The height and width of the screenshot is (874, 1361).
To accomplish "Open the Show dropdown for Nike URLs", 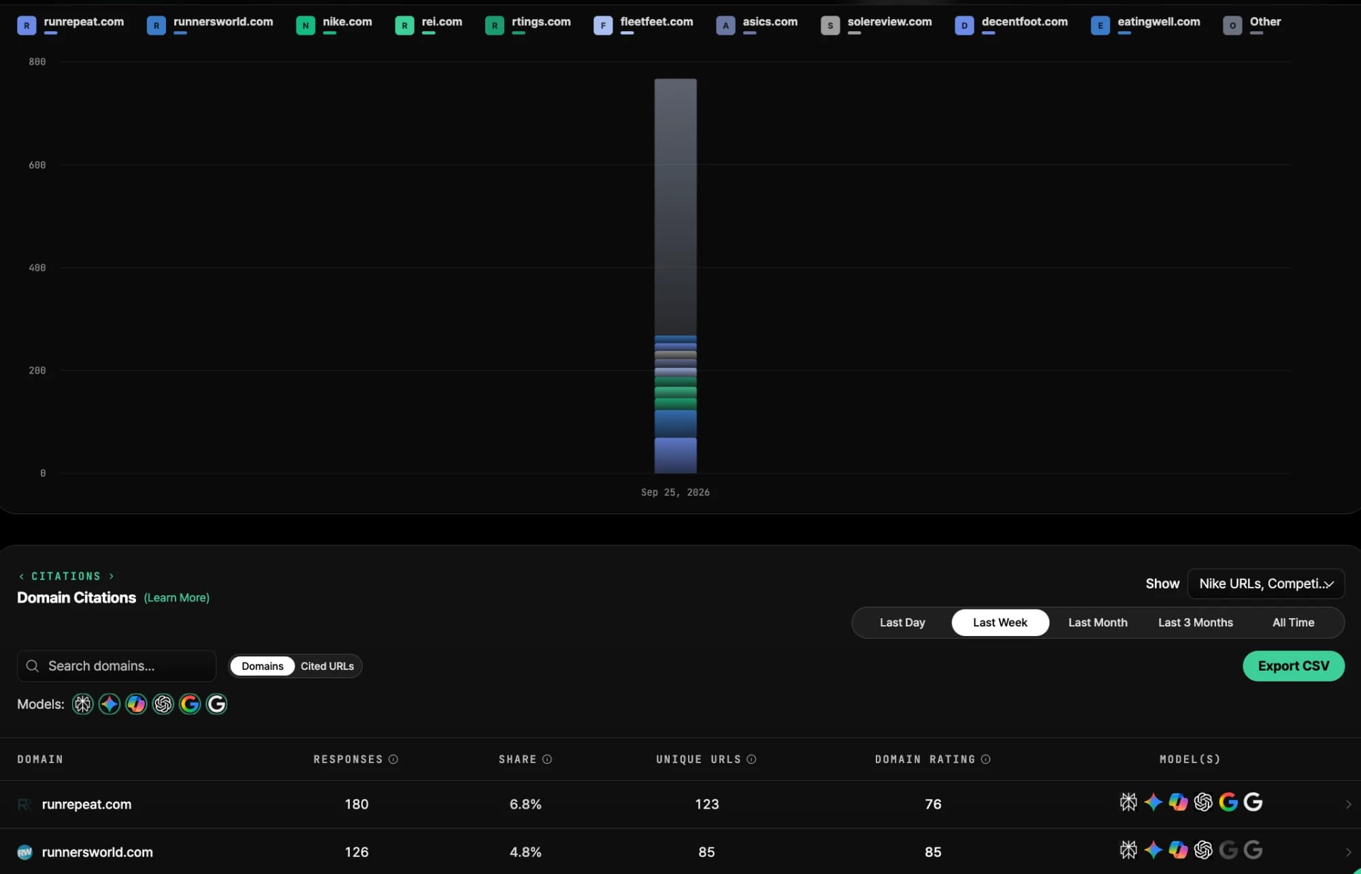I will (x=1266, y=584).
